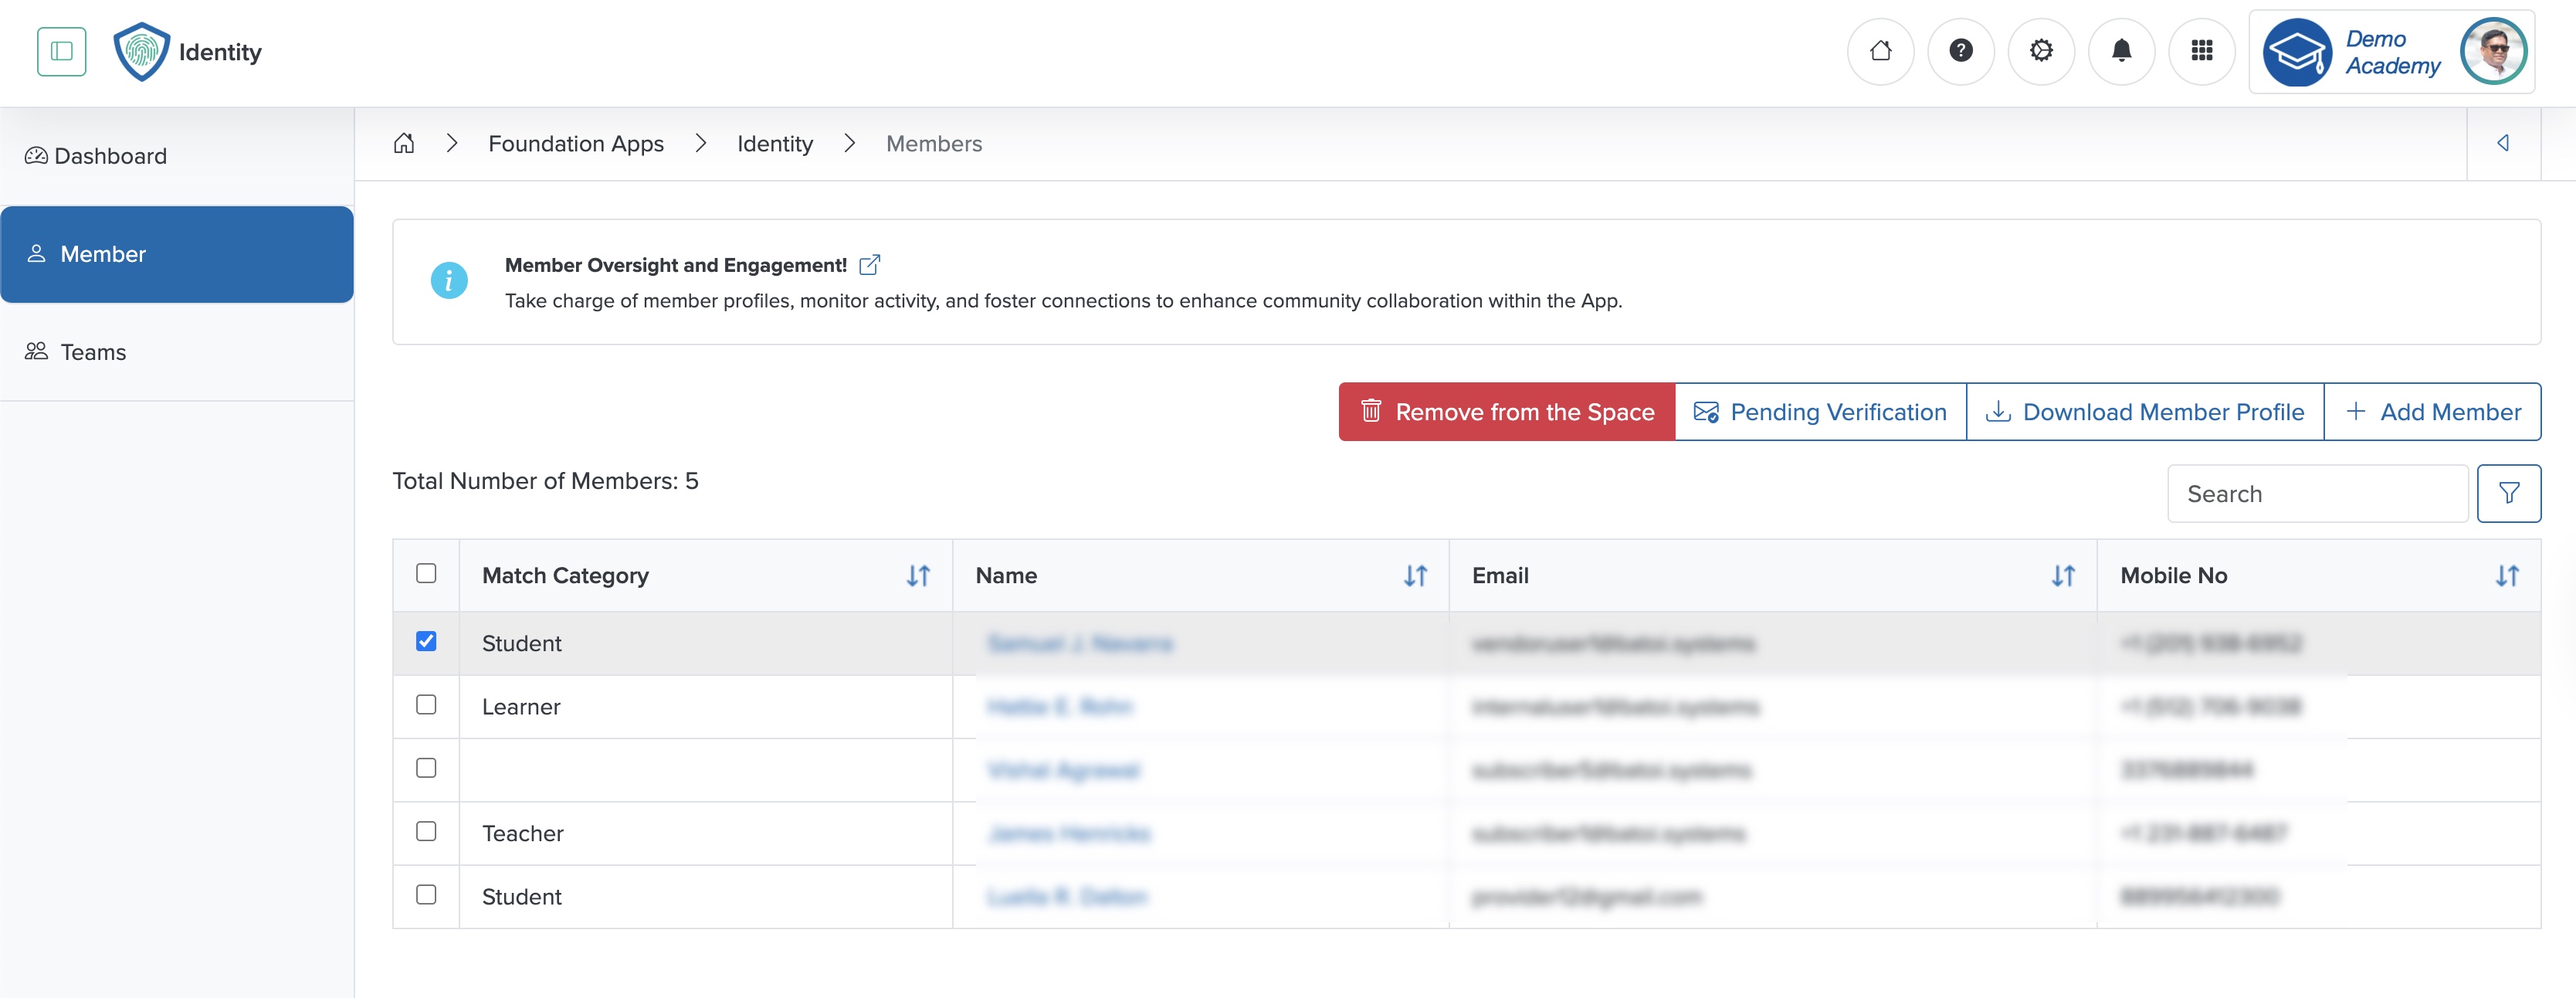
Task: Open the help question mark icon
Action: point(1961,51)
